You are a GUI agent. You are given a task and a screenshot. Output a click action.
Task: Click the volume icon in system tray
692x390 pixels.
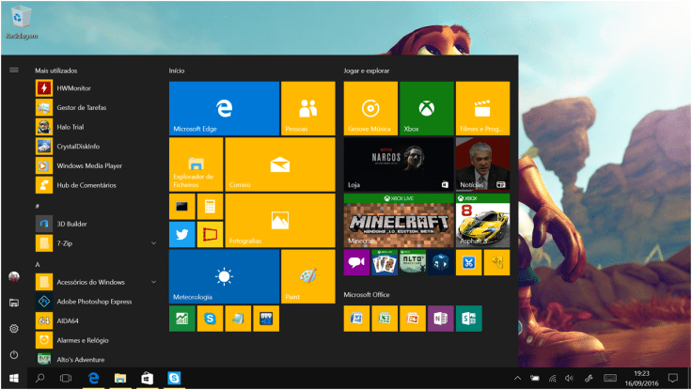(571, 378)
